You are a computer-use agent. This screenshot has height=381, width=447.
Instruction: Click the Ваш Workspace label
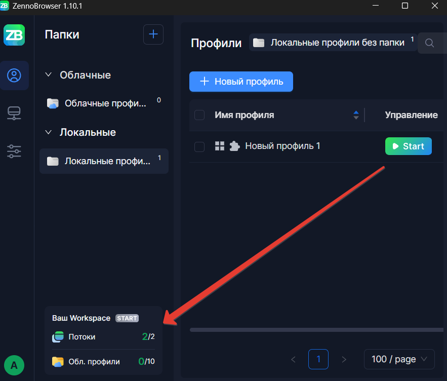pyautogui.click(x=81, y=318)
